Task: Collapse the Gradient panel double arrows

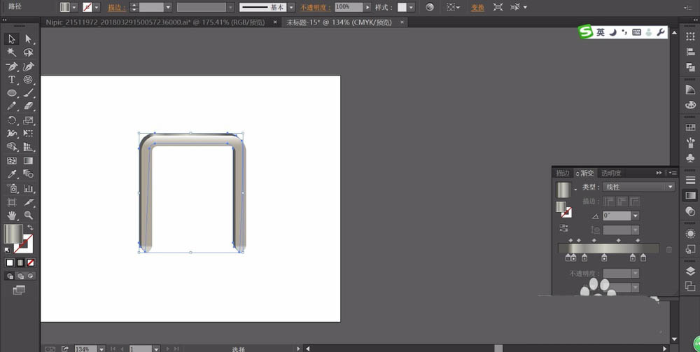Action: pyautogui.click(x=659, y=173)
